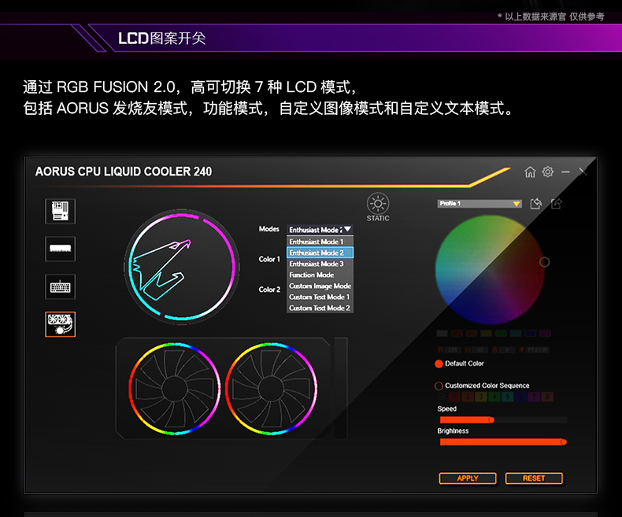This screenshot has height=517, width=622.
Task: Click the RESET button
Action: (x=534, y=478)
